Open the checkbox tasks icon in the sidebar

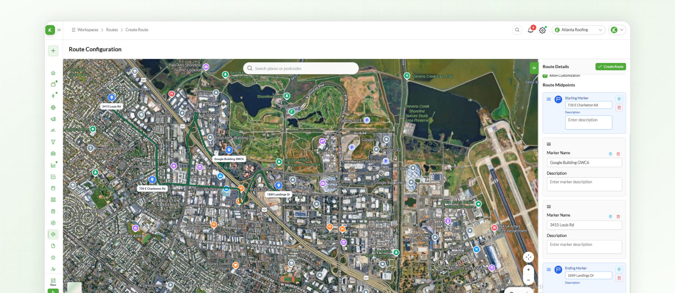coord(53,177)
